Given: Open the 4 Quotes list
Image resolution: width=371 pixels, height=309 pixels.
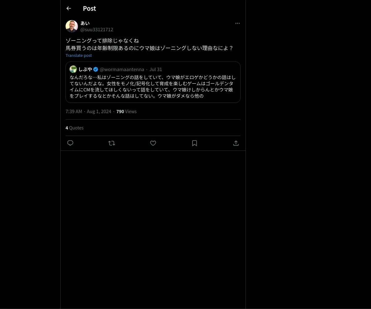Looking at the screenshot, I should [75, 128].
